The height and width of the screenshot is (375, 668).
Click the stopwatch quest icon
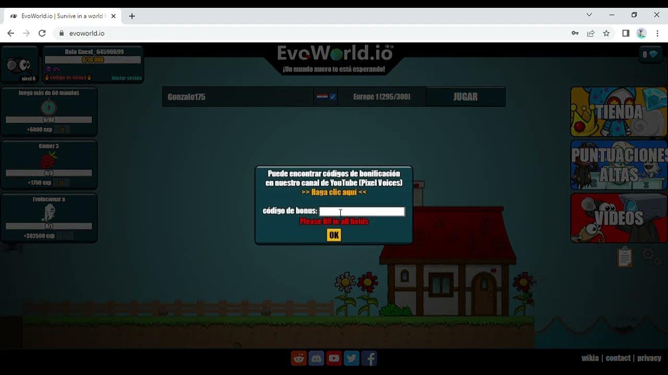point(49,107)
